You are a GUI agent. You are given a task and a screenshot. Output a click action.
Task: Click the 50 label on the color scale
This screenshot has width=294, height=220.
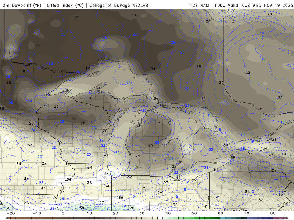pyautogui.click(x=194, y=213)
